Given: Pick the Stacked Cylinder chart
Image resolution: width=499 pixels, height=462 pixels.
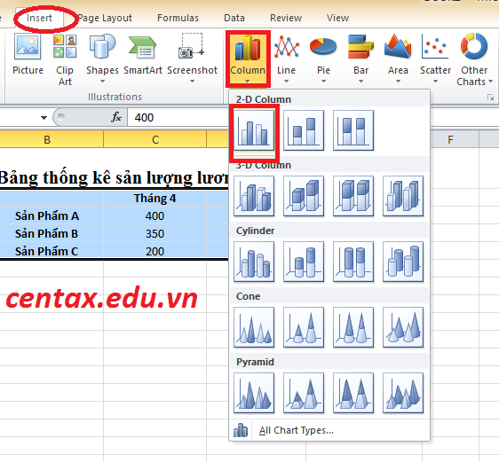Looking at the screenshot, I should pos(304,262).
